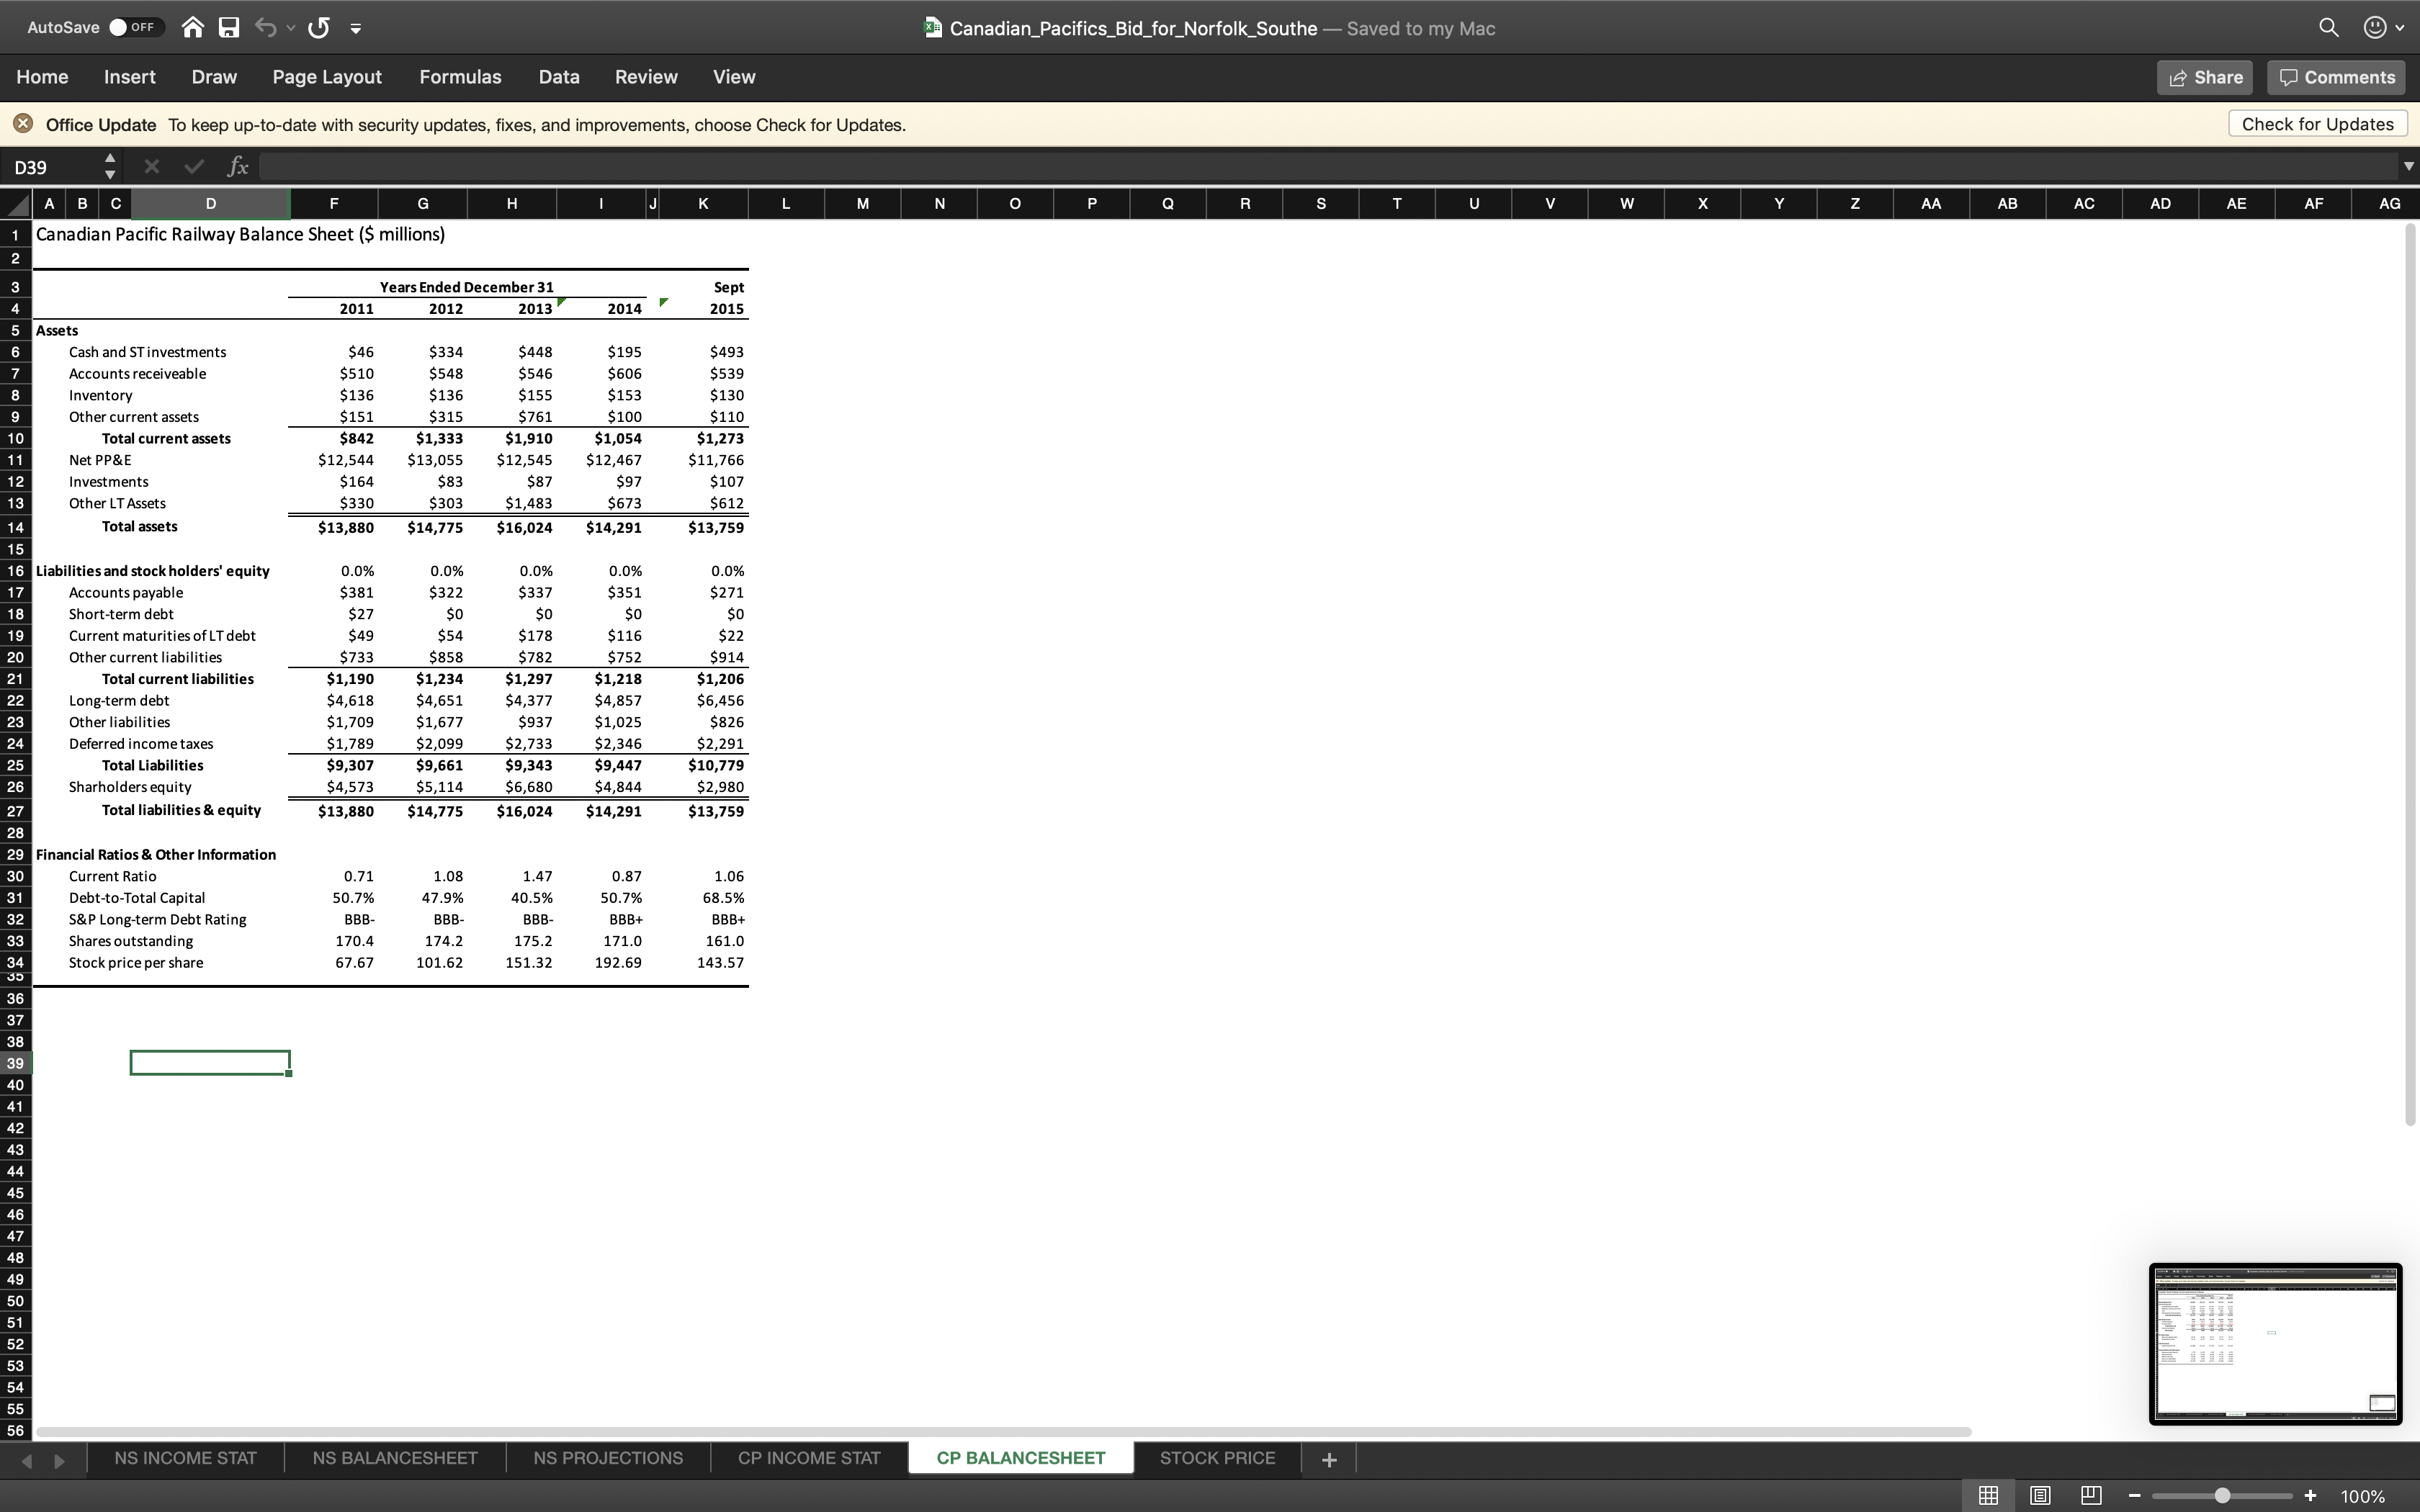Click the Home icon in title bar
Screen dimensions: 2420x1512
[x=193, y=28]
